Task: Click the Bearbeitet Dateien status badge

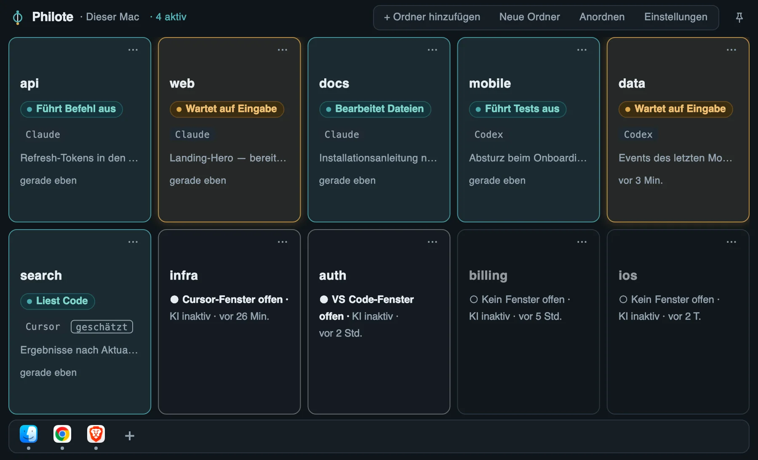Action: (375, 109)
